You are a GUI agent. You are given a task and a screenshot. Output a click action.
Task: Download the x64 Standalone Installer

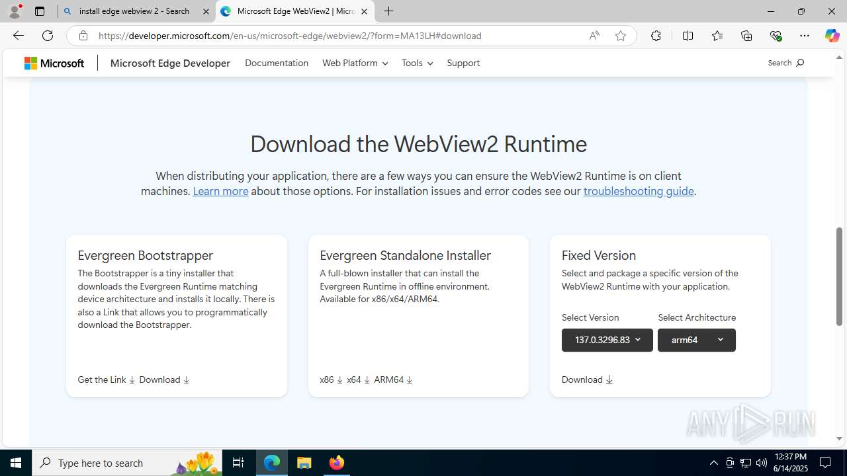click(x=358, y=379)
